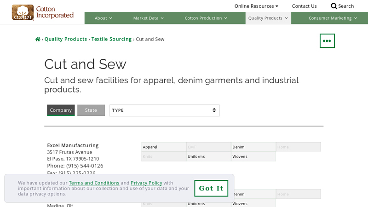Go to Textile Sourcing breadcrumb link
Viewport: 368px width, 207px height.
[111, 39]
